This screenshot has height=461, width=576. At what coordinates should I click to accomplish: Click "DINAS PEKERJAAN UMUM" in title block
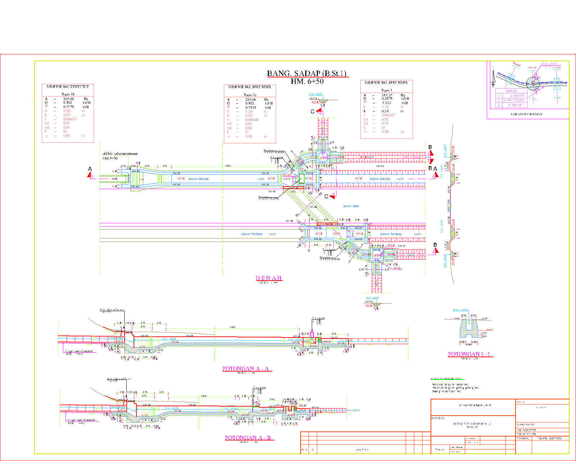(475, 406)
